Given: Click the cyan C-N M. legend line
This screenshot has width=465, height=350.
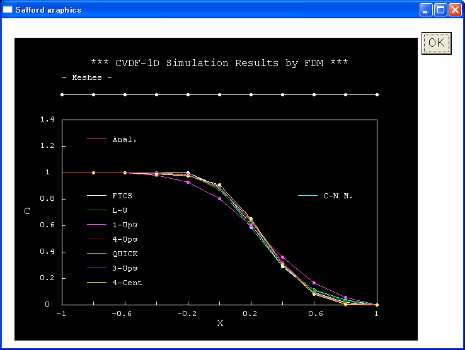Looking at the screenshot, I should click(x=307, y=196).
